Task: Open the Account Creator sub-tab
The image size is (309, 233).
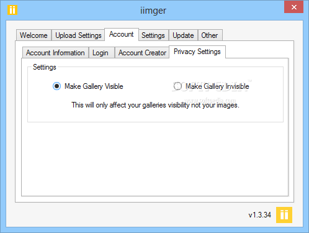Action: (x=142, y=53)
